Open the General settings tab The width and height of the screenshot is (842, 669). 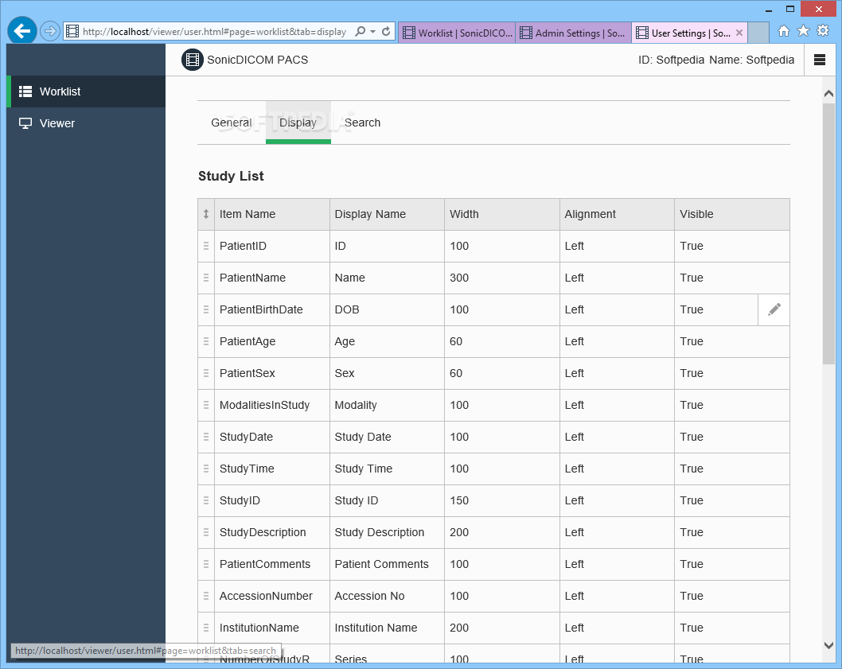pos(232,123)
